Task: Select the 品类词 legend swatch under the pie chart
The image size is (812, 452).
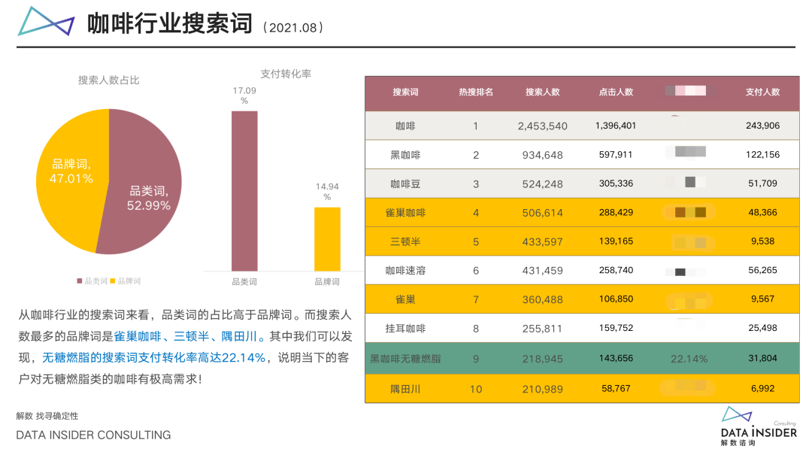Action: point(79,281)
